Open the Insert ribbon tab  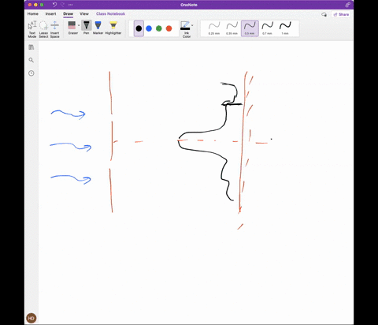coord(50,13)
